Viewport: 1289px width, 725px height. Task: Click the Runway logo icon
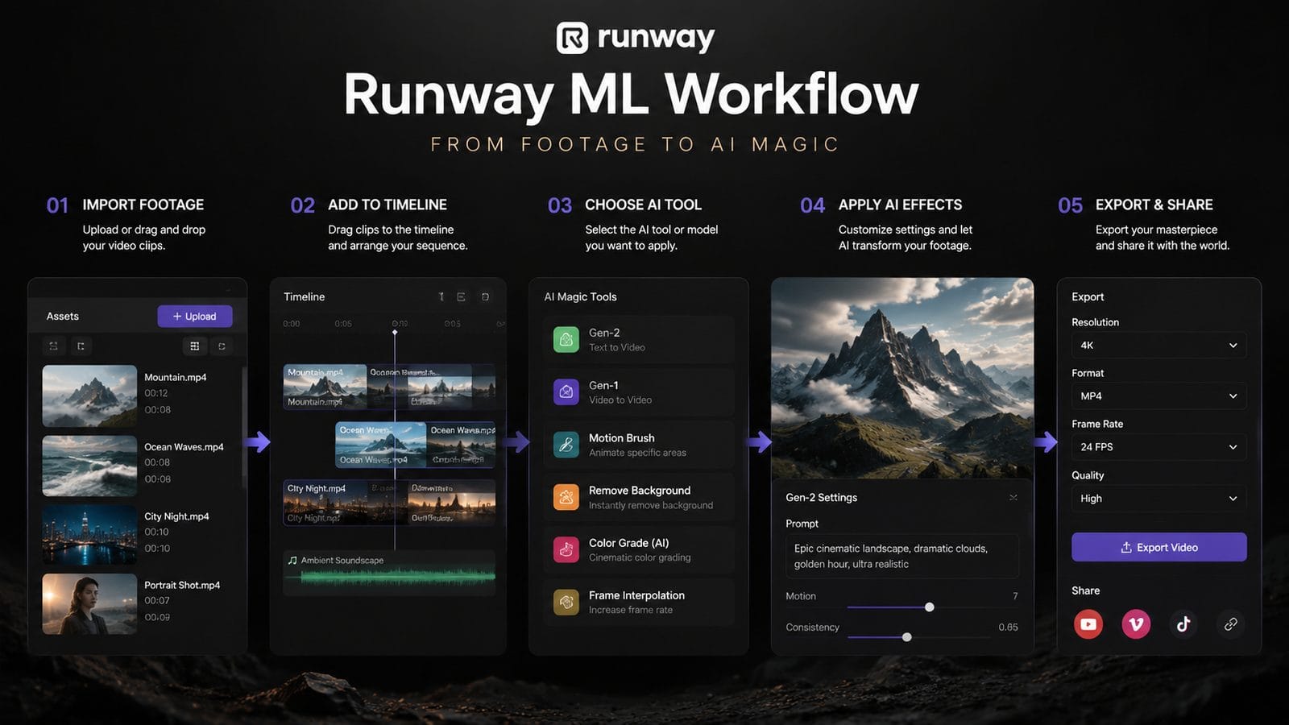(572, 38)
